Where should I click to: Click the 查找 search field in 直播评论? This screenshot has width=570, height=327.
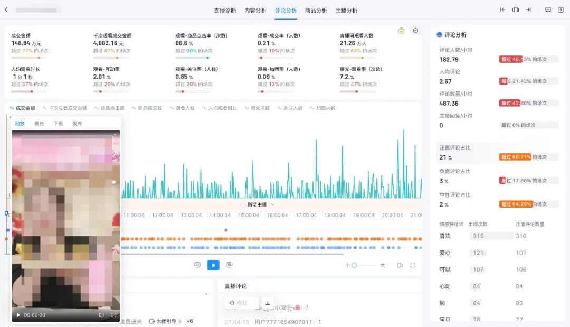(242, 303)
